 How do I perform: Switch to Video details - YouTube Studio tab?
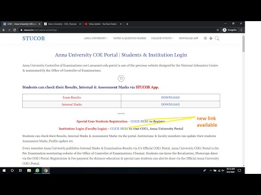point(102,24)
